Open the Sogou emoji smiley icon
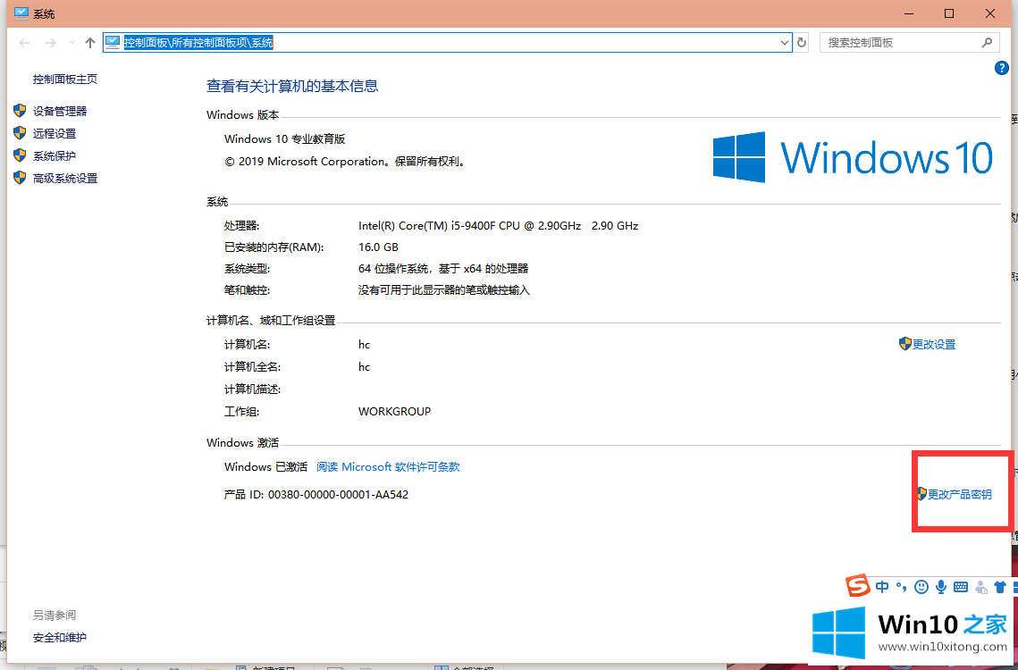Viewport: 1018px width, 670px height. [x=921, y=587]
